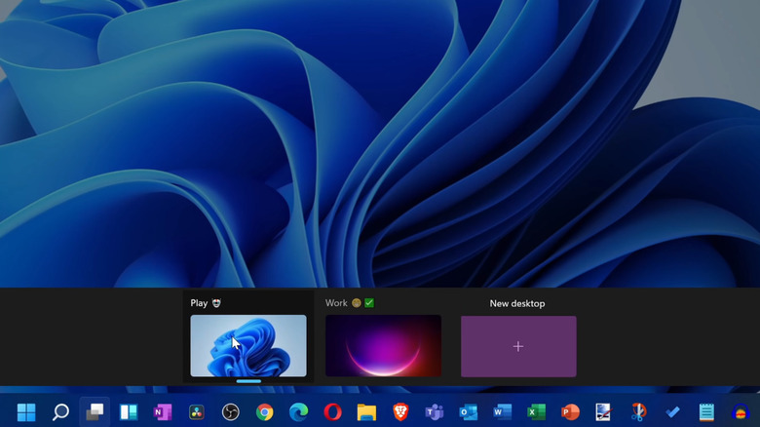The image size is (760, 427).
Task: Launch OneNote from the taskbar
Action: (163, 412)
